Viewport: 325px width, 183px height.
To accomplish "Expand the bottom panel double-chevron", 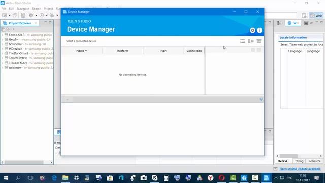I will tap(261, 100).
